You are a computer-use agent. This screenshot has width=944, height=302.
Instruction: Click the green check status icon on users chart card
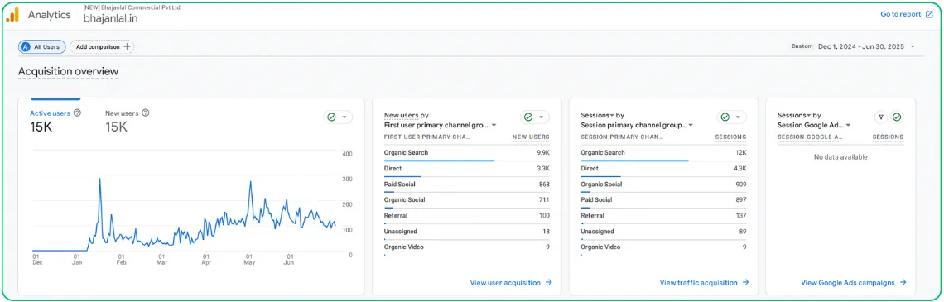(331, 117)
